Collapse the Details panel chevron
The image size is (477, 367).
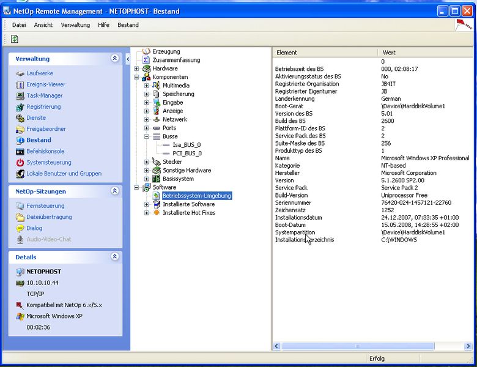[x=115, y=256]
